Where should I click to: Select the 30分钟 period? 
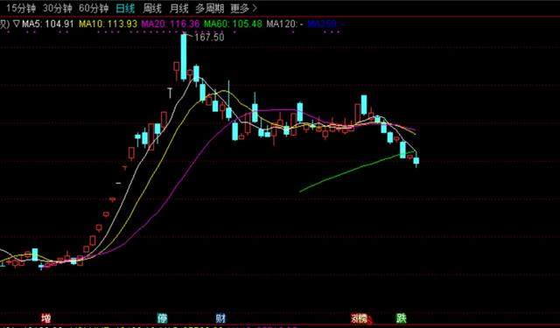point(58,8)
